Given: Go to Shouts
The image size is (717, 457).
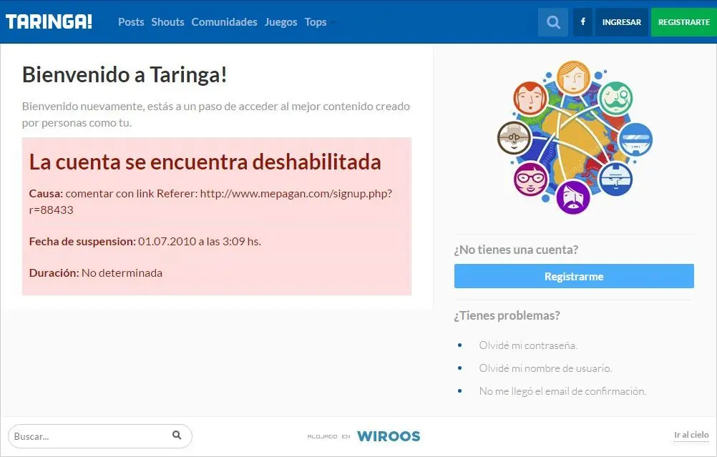Looking at the screenshot, I should click(x=167, y=22).
